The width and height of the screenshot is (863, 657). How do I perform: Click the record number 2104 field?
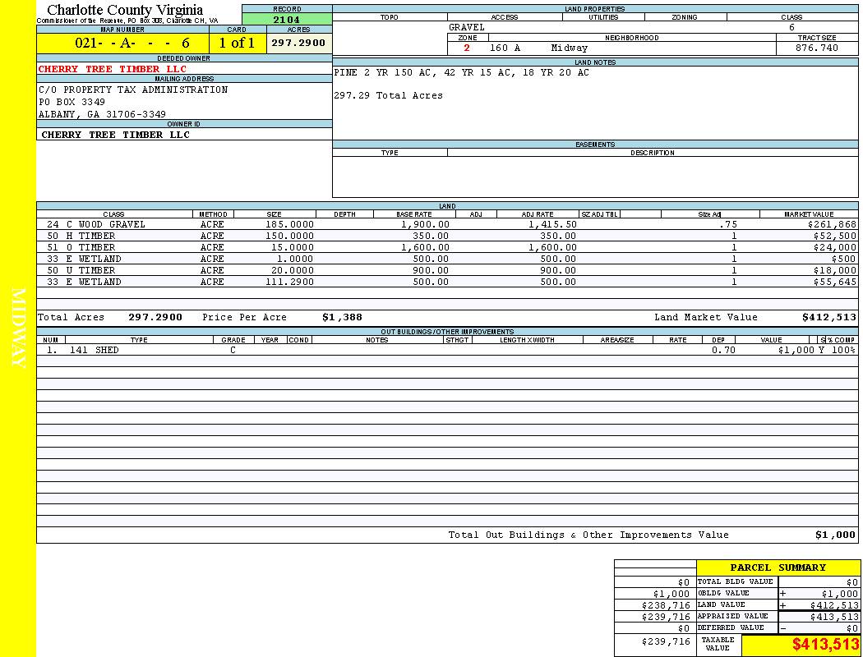click(287, 19)
